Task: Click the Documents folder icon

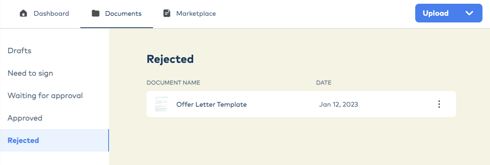Action: 95,13
